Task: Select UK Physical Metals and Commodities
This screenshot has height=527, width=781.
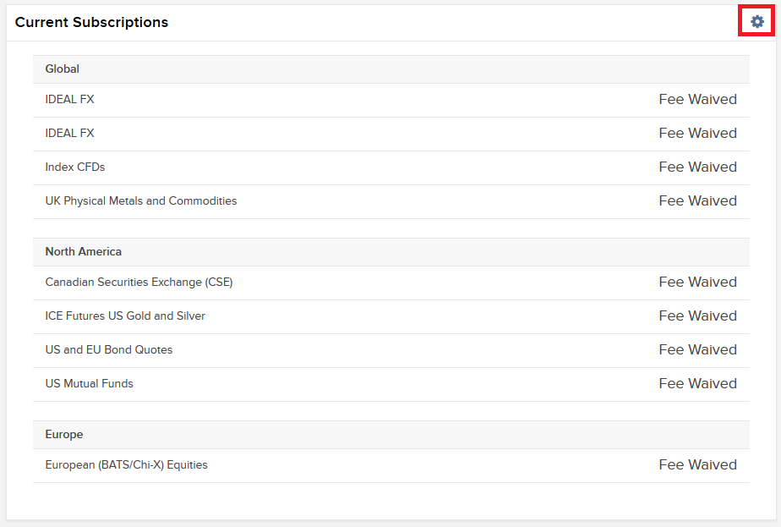Action: point(141,201)
